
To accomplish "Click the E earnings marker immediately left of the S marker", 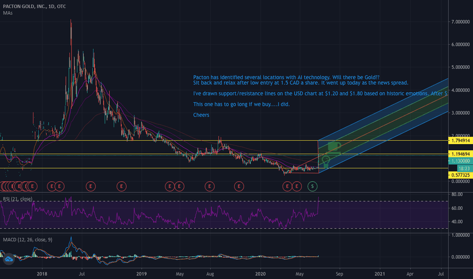I will click(x=297, y=186).
